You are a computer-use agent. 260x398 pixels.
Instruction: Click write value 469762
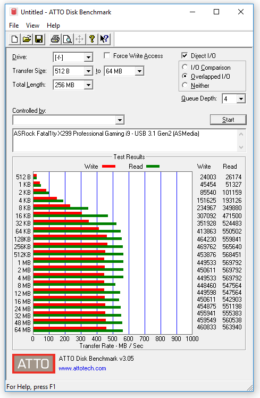[206, 247]
